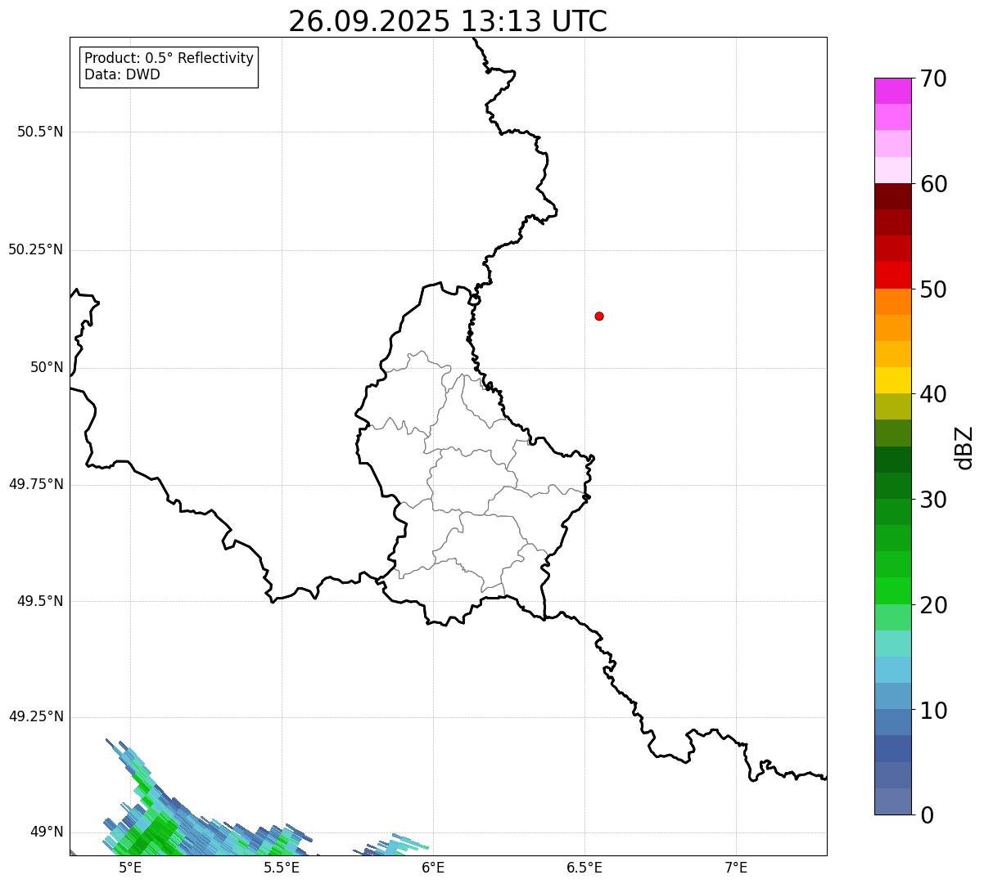Viewport: 984px width, 884px height.
Task: Click the 6.5°E longitude label
Action: (585, 867)
